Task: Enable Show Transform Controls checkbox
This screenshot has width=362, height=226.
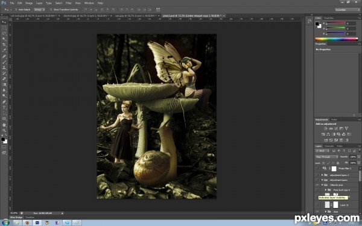Action: [51, 10]
